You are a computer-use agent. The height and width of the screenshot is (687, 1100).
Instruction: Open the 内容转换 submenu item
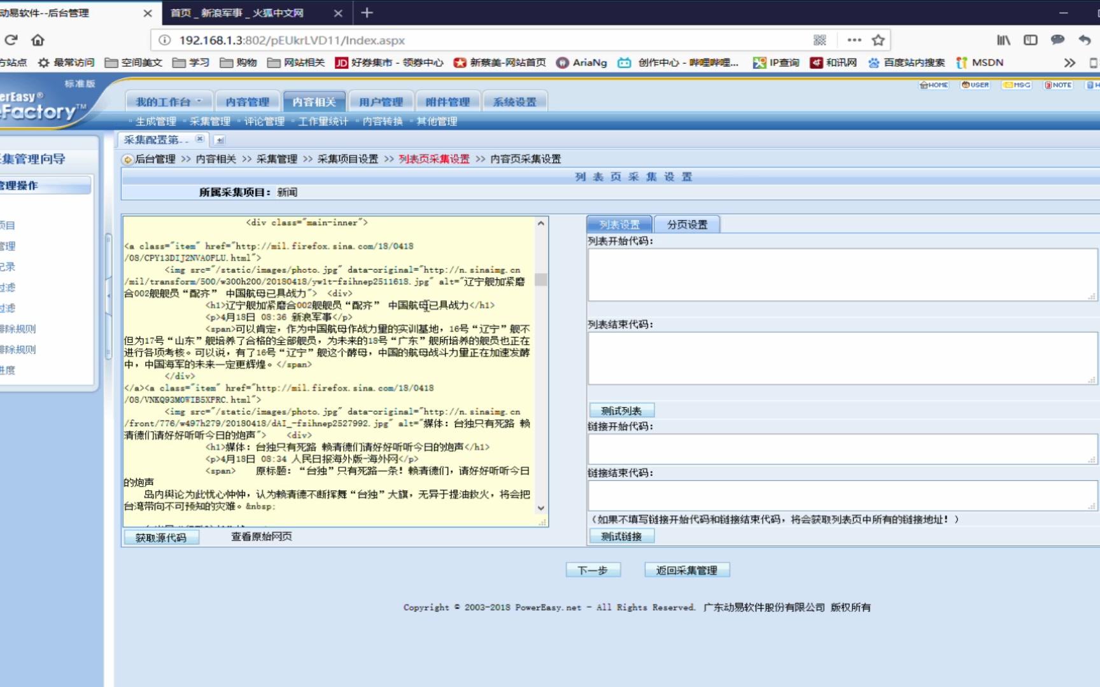point(383,121)
